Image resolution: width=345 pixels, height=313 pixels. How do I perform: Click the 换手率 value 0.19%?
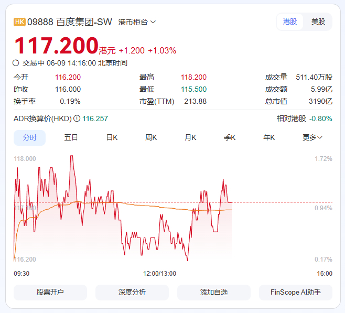tap(70, 101)
